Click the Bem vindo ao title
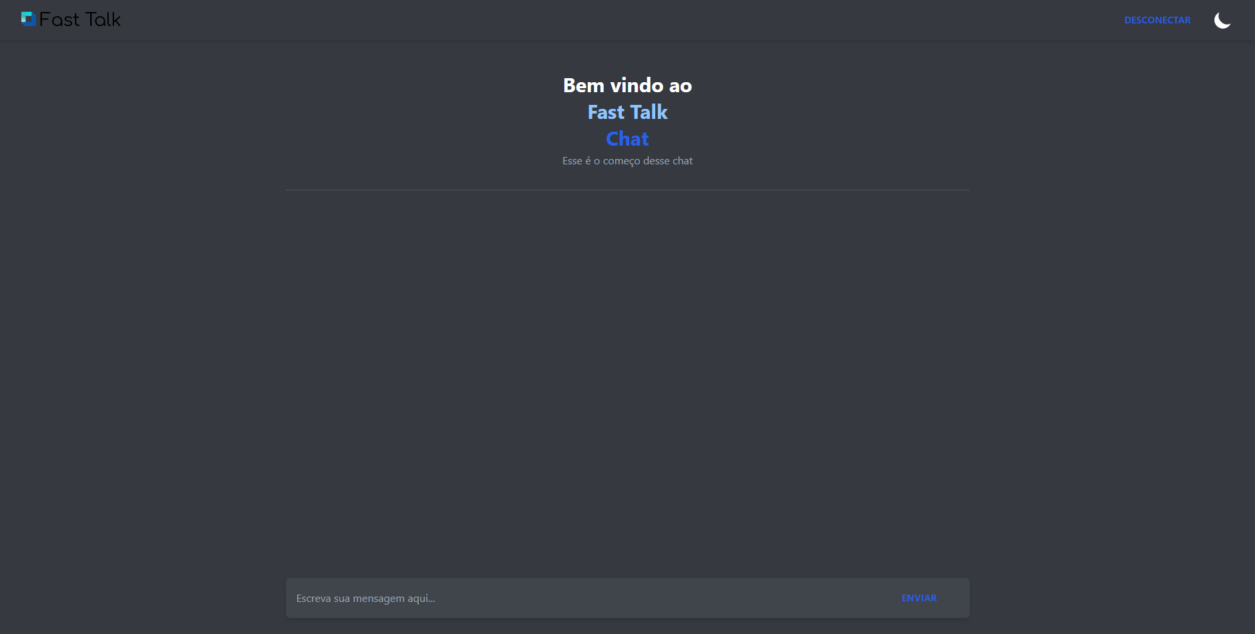 [627, 86]
